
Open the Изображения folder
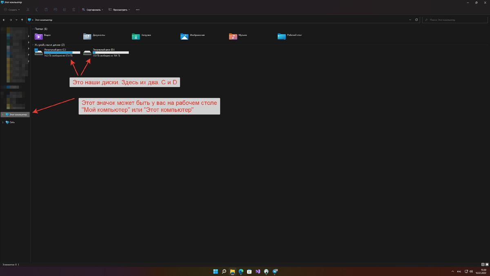193,36
